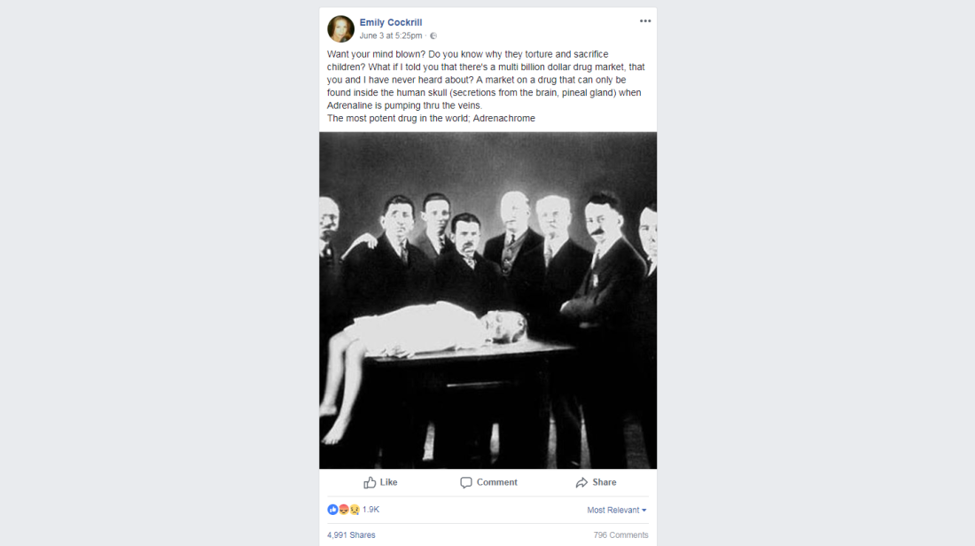
Task: Open the three-dot post options menu
Action: pyautogui.click(x=644, y=21)
